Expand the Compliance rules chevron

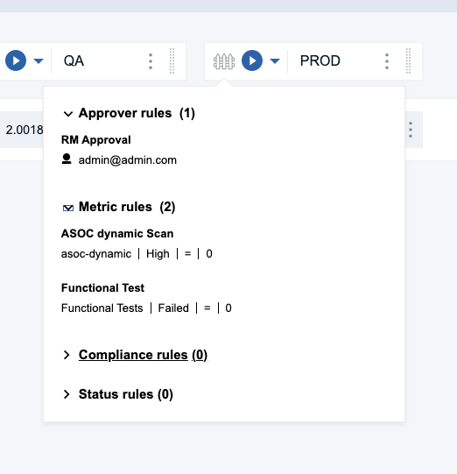(x=67, y=355)
